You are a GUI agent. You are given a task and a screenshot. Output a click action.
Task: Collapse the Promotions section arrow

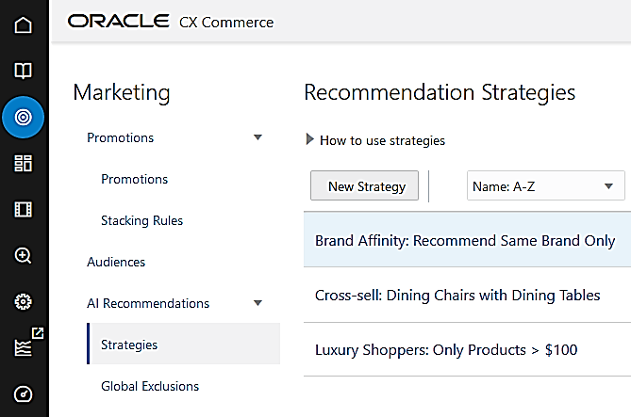point(257,137)
